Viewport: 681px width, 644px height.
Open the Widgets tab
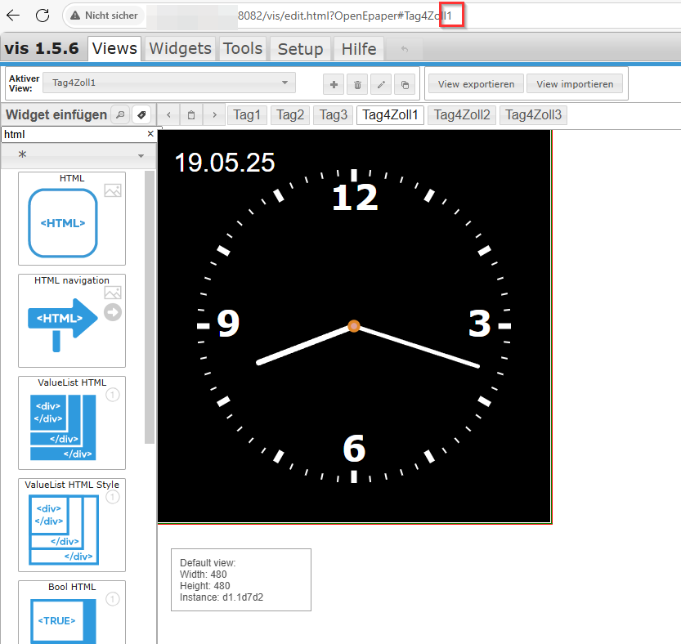[180, 49]
